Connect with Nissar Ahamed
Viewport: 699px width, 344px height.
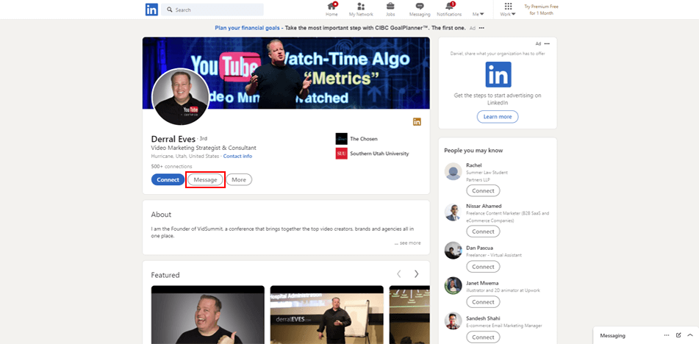(x=483, y=232)
